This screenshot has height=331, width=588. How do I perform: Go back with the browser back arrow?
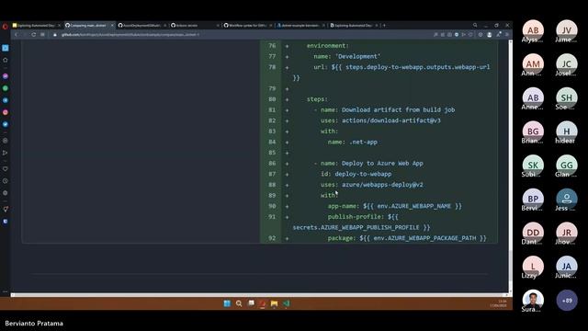(17, 35)
